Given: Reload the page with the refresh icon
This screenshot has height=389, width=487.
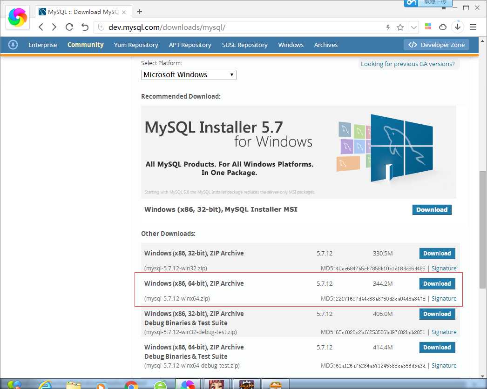Looking at the screenshot, I should click(69, 27).
